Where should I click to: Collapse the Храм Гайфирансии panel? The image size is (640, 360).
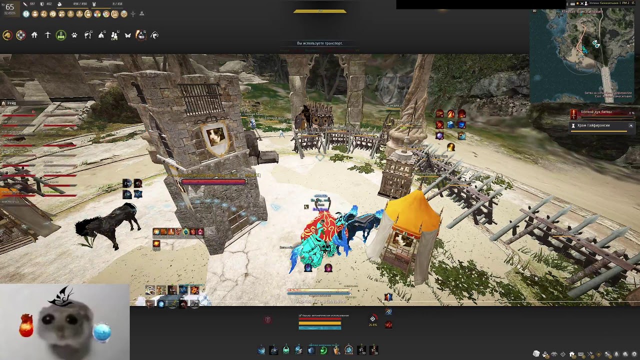(x=631, y=126)
